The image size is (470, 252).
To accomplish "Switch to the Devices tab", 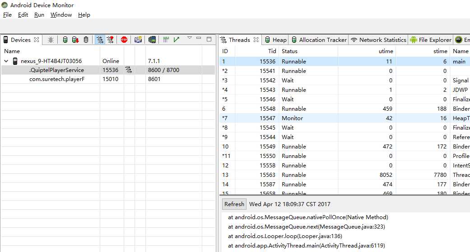I will pos(20,40).
